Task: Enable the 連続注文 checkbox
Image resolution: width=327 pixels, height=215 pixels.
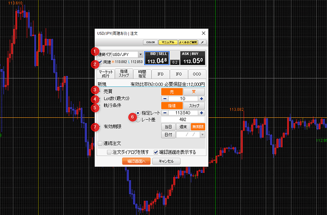Action: (100, 143)
